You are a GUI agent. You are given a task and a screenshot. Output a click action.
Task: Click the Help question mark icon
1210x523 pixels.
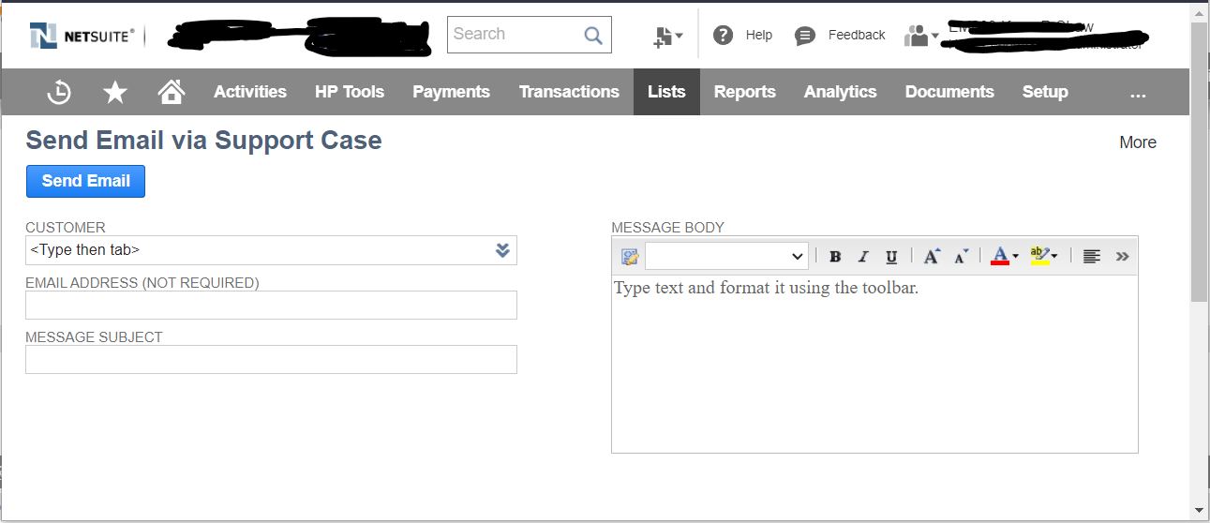723,36
